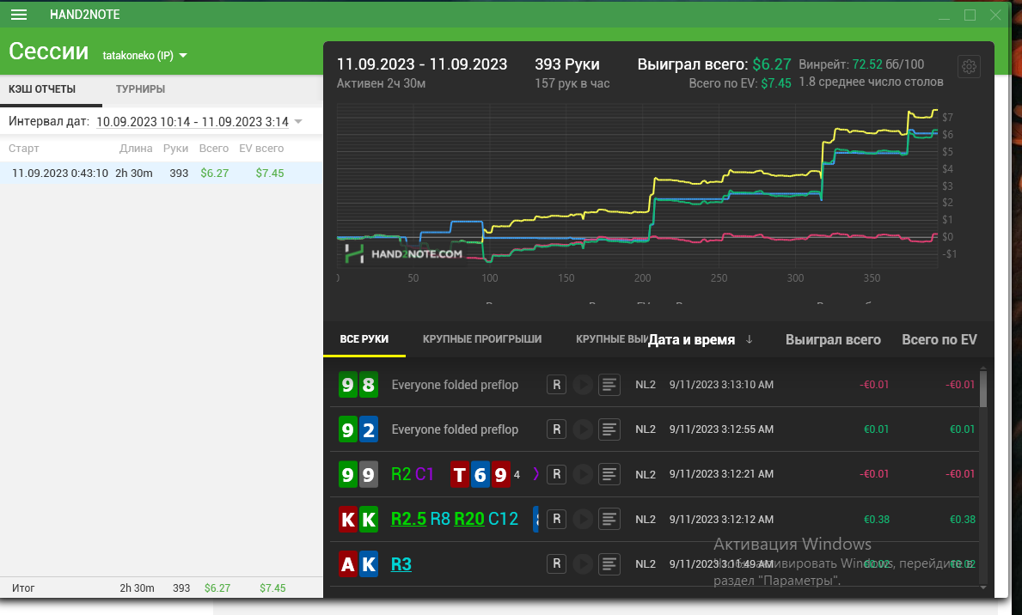Viewport: 1022px width, 615px height.
Task: Open the text lines icon for the 9 9 hand
Action: point(609,474)
